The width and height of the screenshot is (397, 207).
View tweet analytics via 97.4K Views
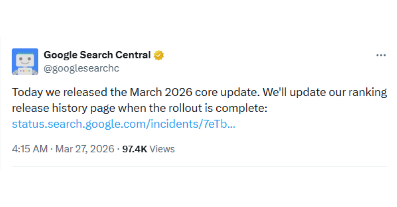(x=149, y=149)
